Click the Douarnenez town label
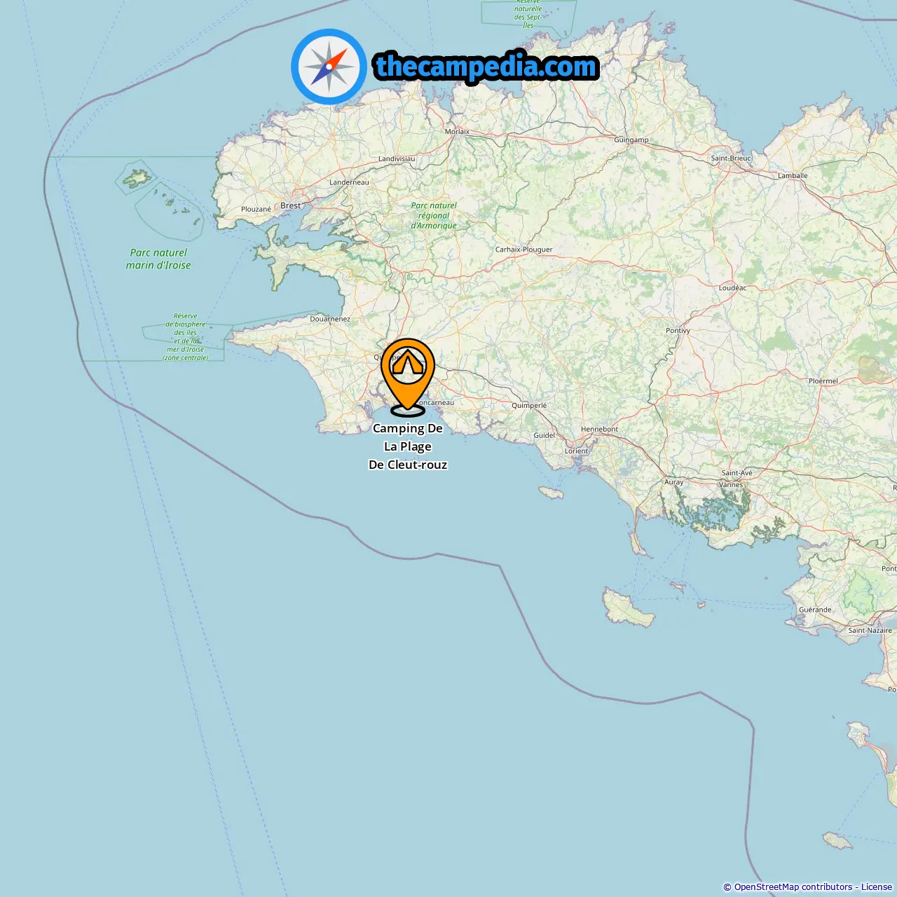The width and height of the screenshot is (897, 897). 330,319
